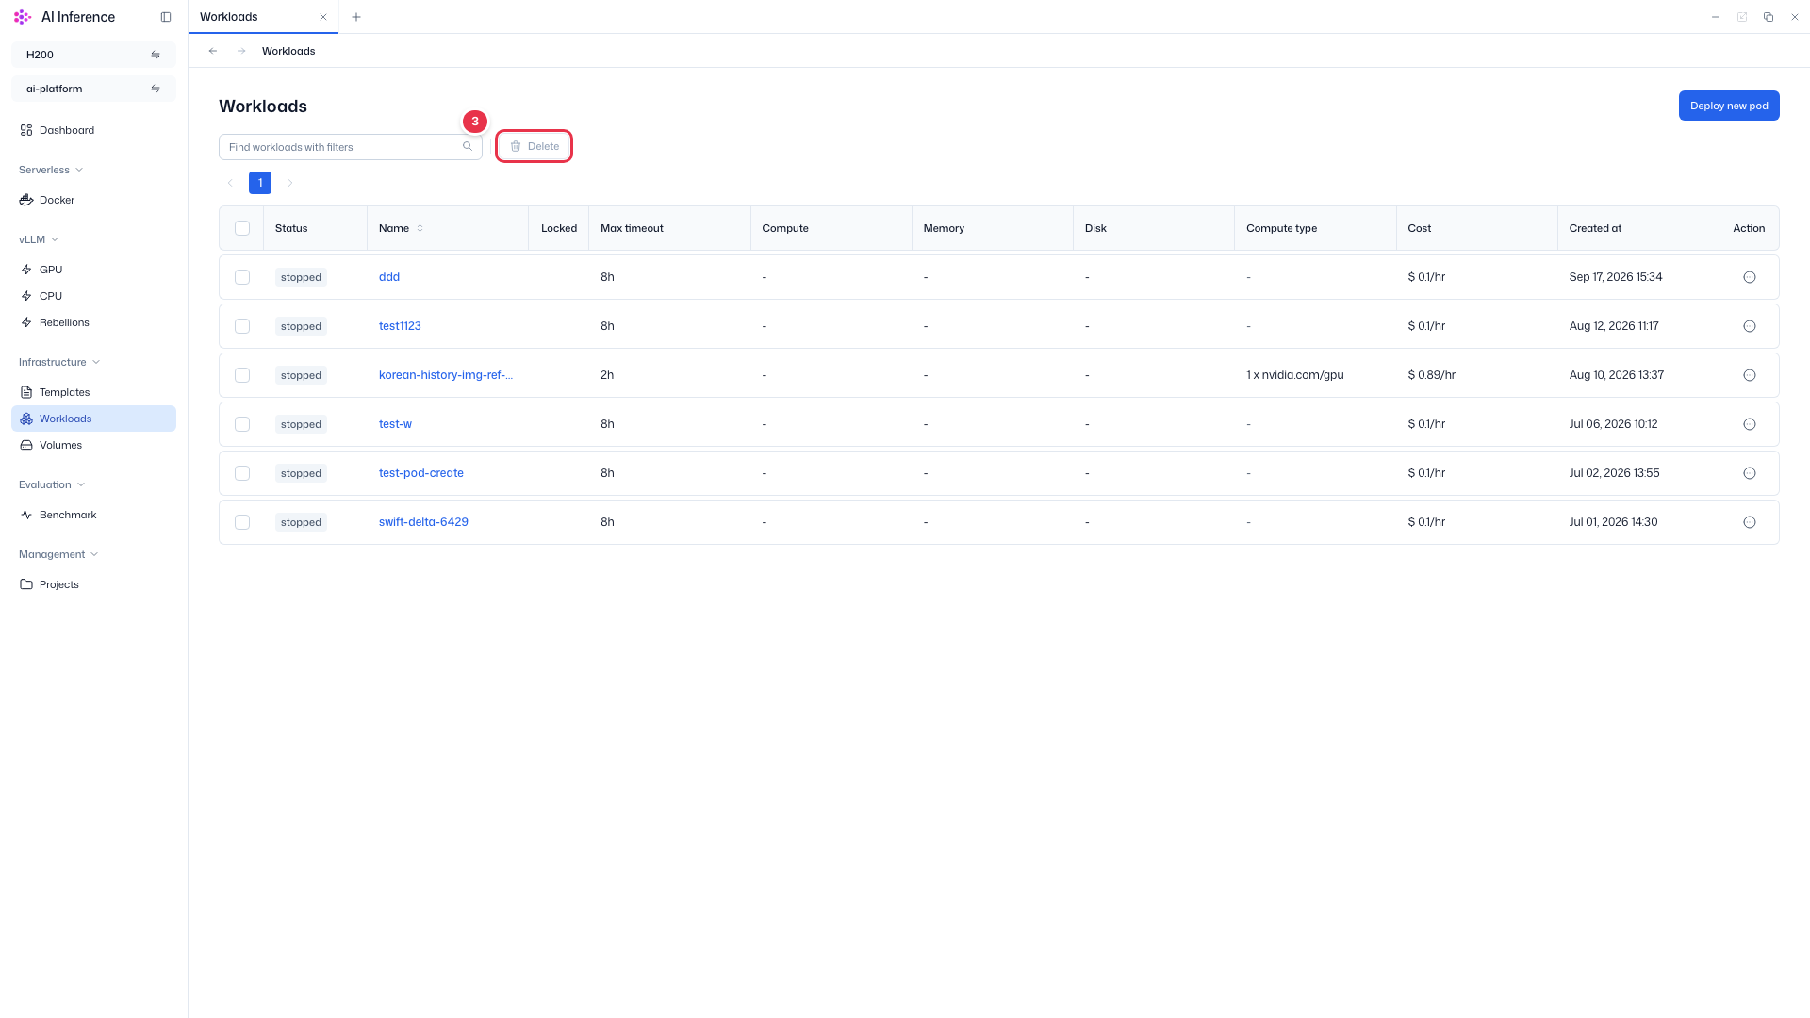Collapse the Infrastructure section
The image size is (1810, 1018).
(59, 362)
